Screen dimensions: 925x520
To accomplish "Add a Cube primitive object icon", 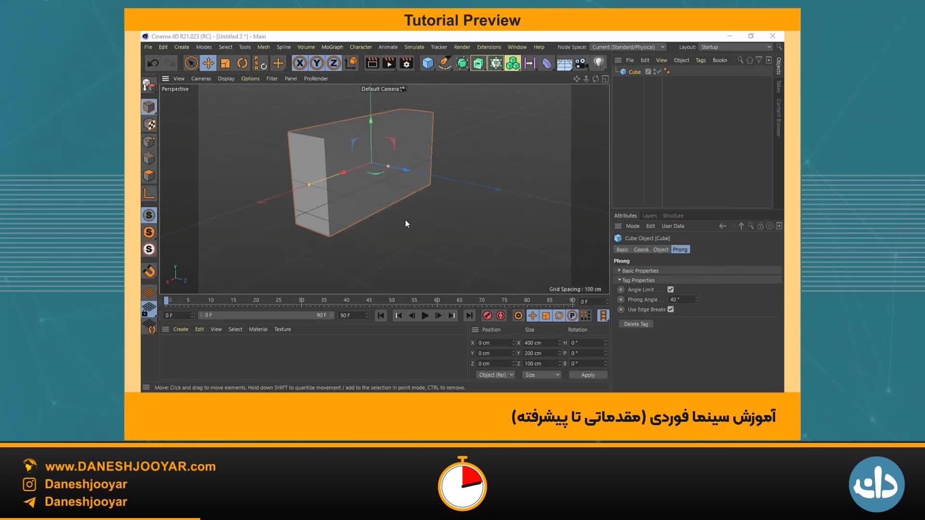I will pos(427,63).
